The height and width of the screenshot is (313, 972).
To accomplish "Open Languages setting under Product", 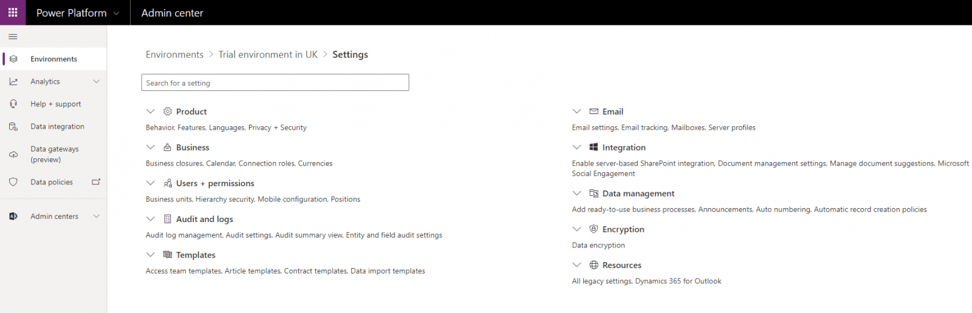I will point(227,127).
